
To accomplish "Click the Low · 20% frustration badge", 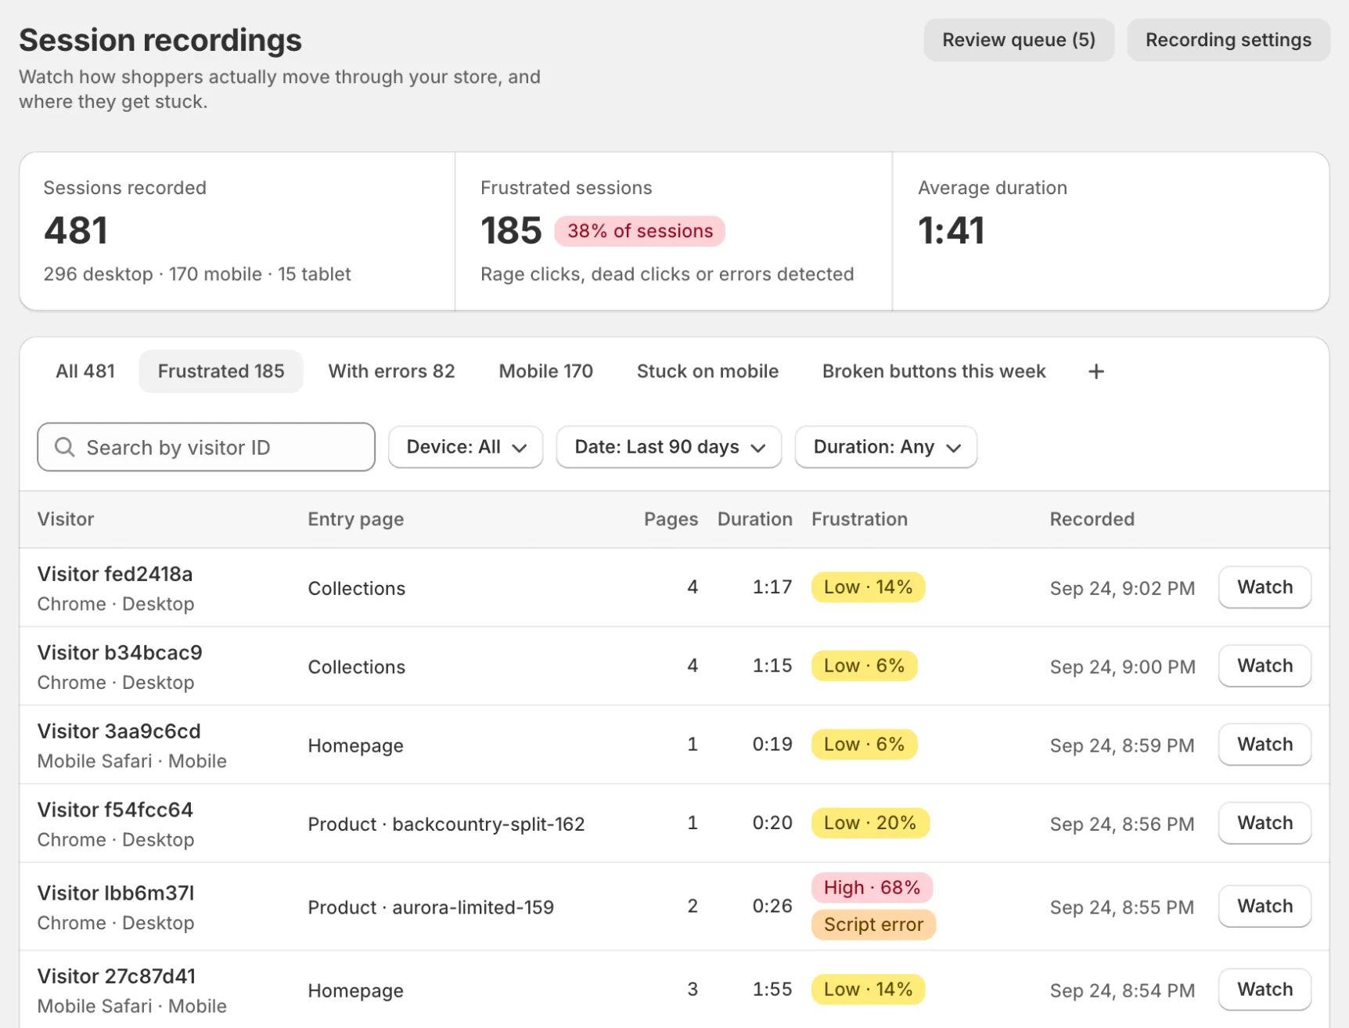I will (869, 823).
